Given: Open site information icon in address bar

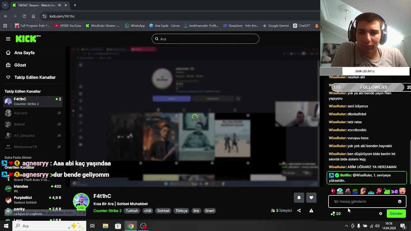Looking at the screenshot, I should point(44,16).
